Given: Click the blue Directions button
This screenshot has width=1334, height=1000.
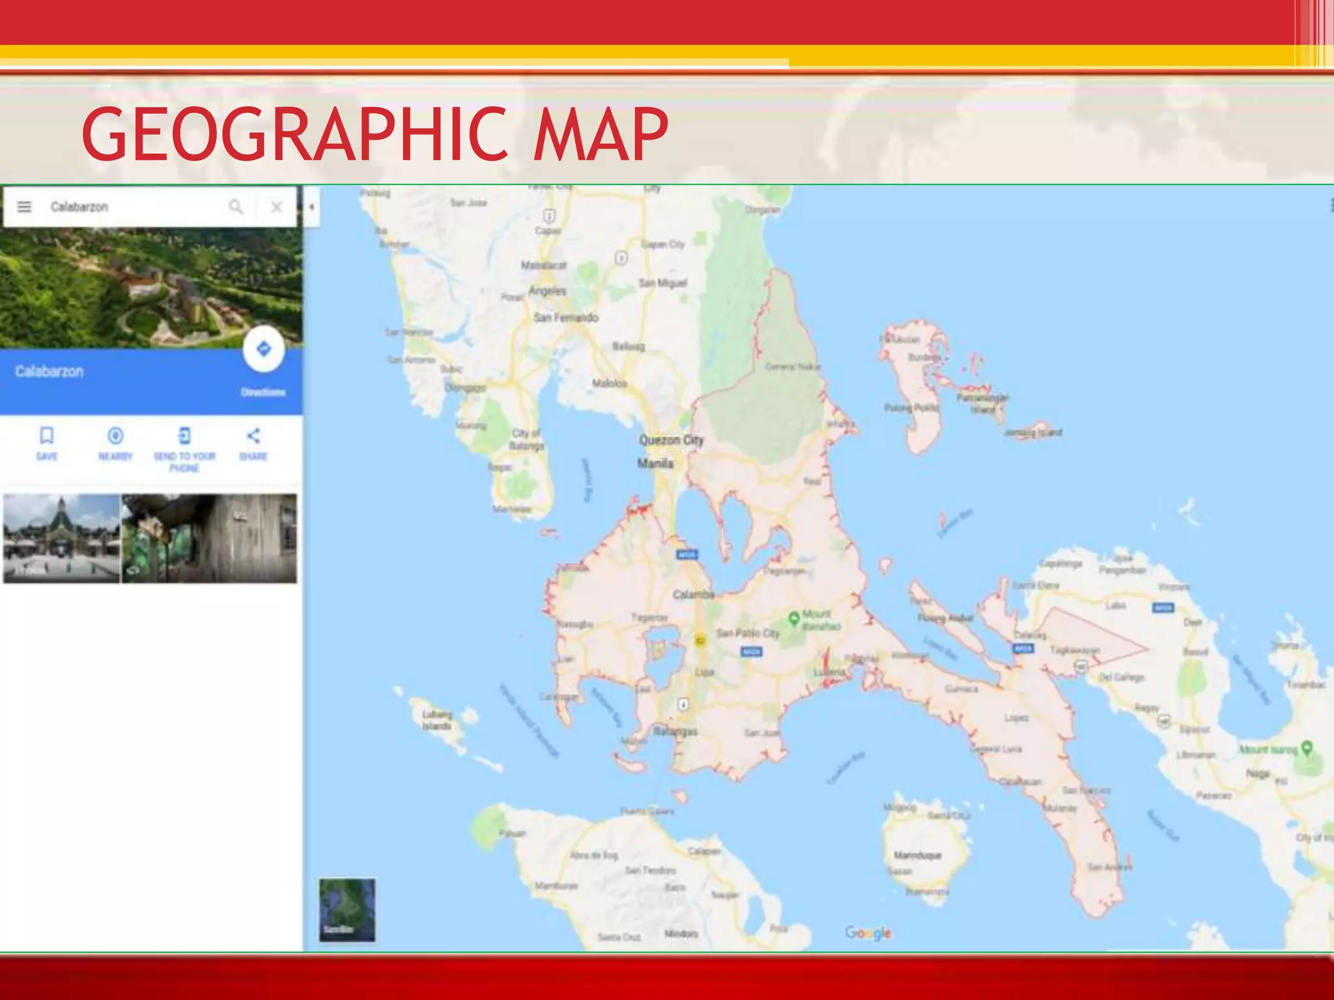Looking at the screenshot, I should [264, 350].
